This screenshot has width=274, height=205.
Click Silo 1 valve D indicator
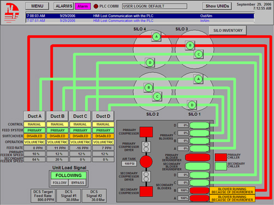click(192, 105)
